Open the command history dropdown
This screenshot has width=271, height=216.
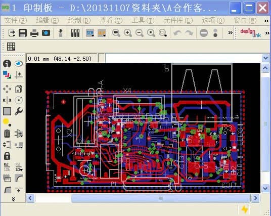click(x=265, y=58)
